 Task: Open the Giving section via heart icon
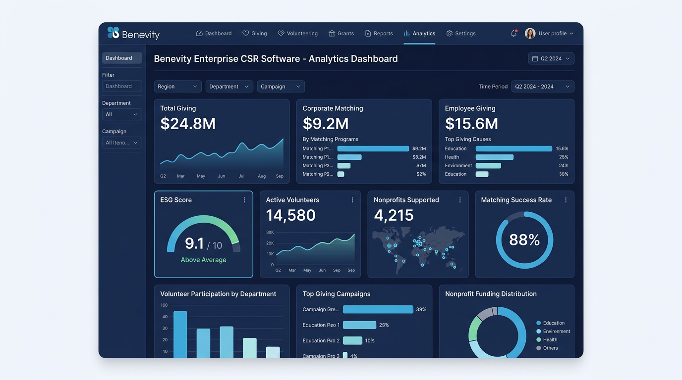coord(245,33)
